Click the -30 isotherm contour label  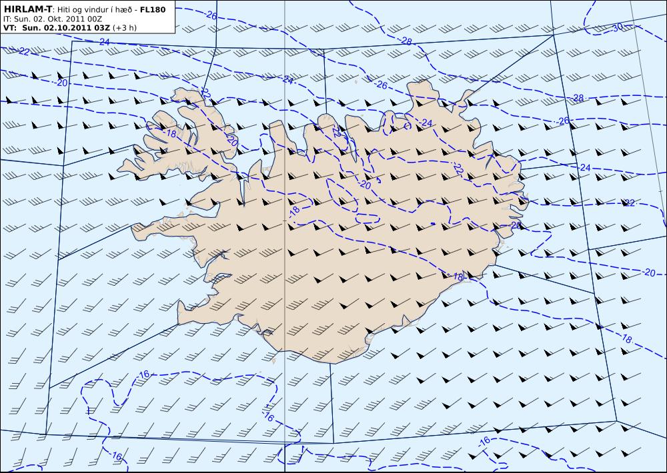point(617,27)
